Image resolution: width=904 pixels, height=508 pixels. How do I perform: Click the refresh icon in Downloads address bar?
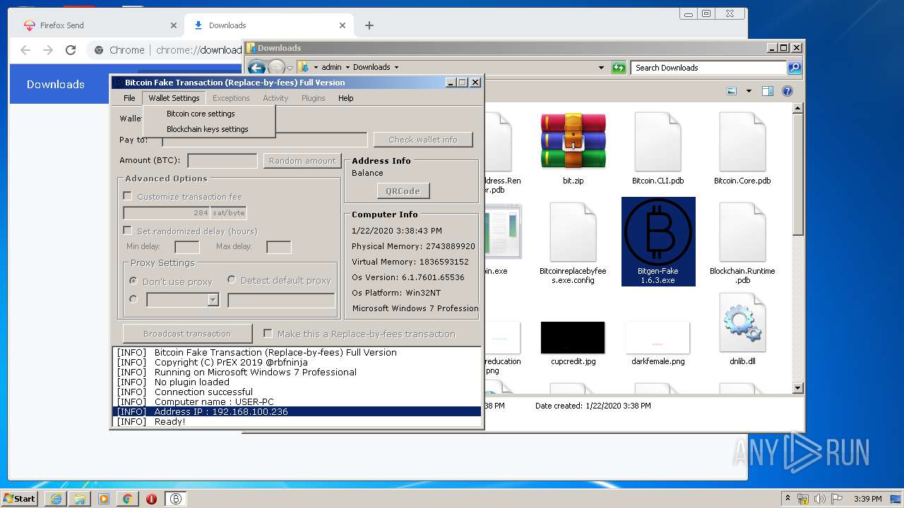(619, 68)
